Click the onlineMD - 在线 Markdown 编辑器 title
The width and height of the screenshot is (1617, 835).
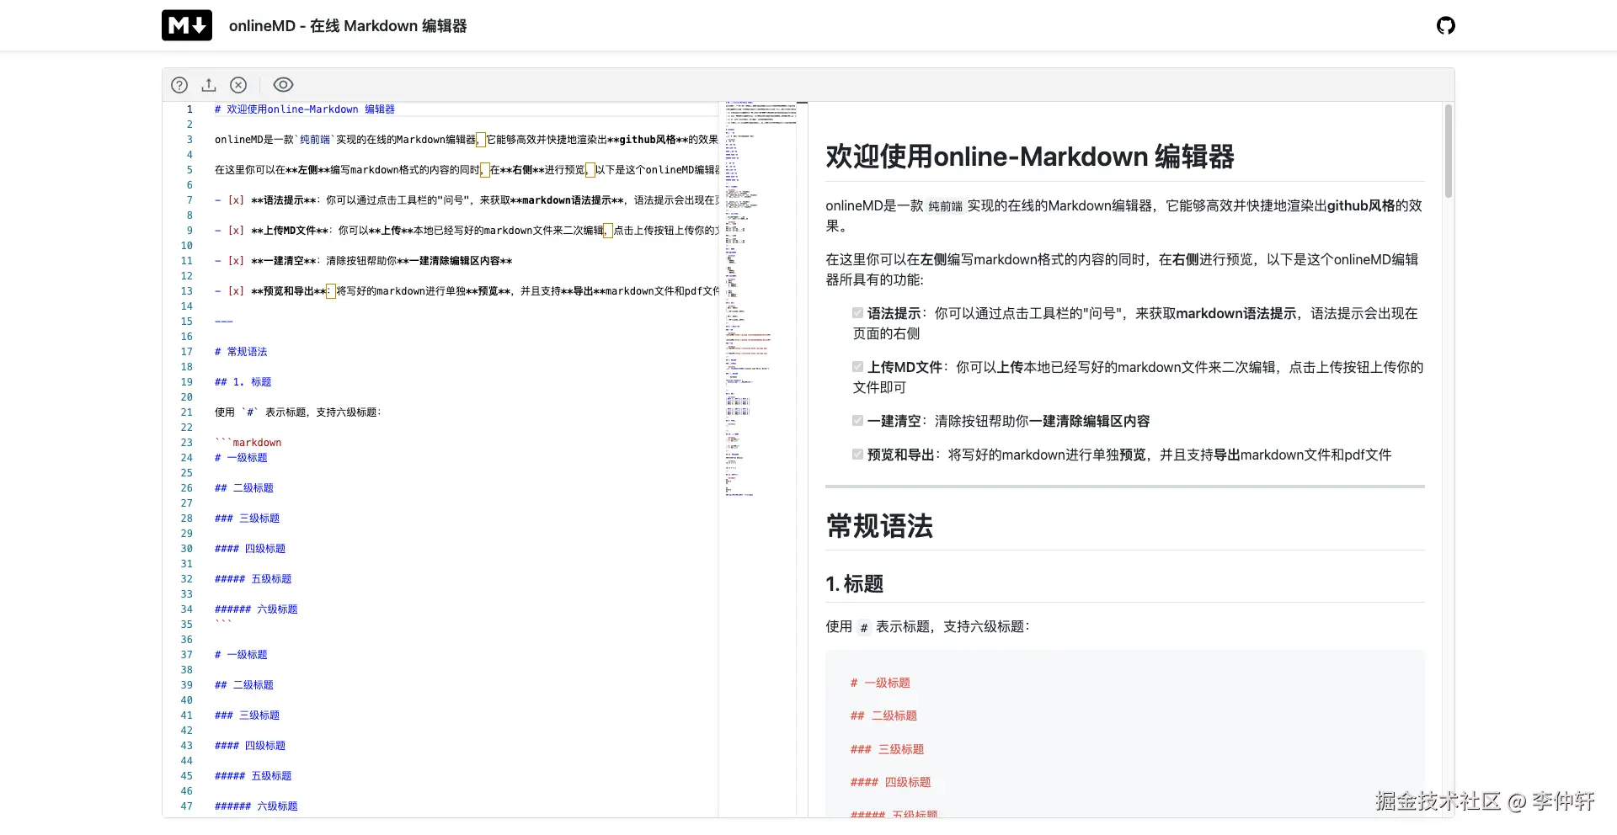click(348, 26)
